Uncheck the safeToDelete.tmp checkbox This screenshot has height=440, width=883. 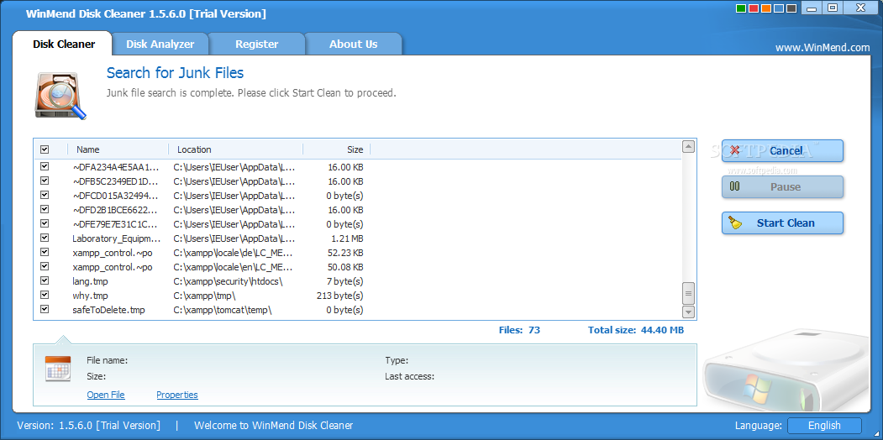point(45,310)
